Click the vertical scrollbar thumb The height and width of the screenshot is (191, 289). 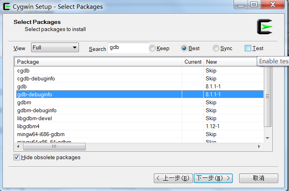tap(267, 96)
